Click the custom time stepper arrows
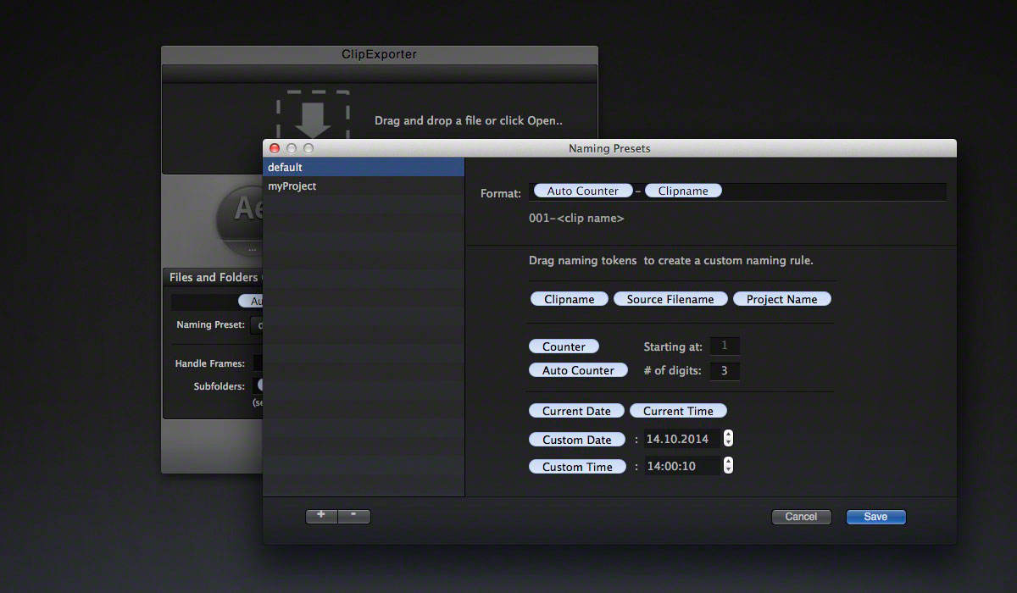This screenshot has width=1017, height=593. tap(728, 466)
